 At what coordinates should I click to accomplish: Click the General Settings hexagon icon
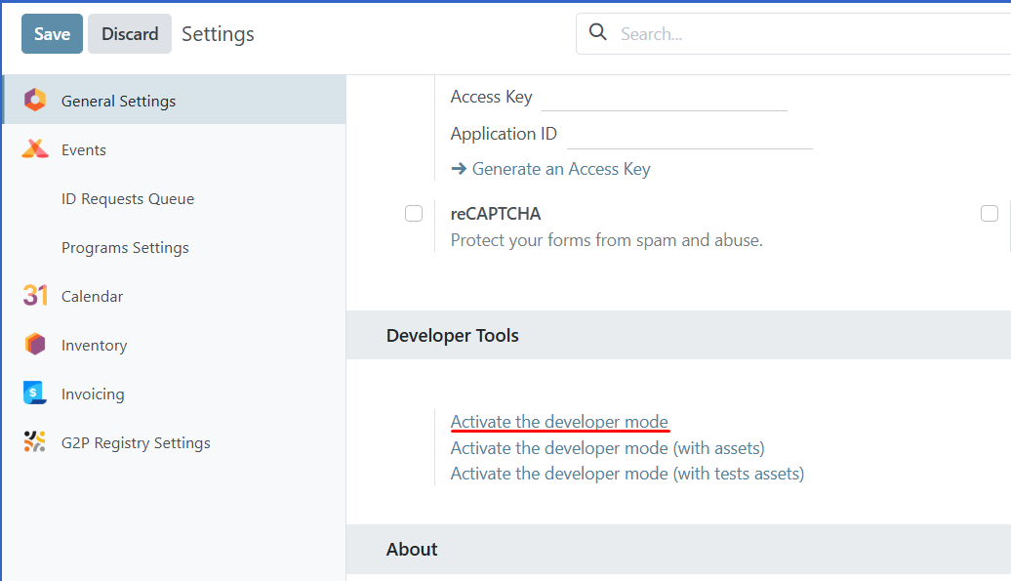pos(35,100)
